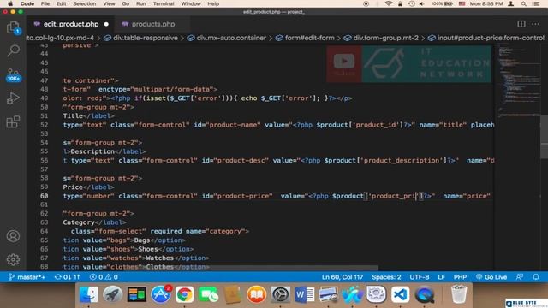Select language mode PHP in status bar
Image resolution: width=548 pixels, height=308 pixels.
(x=460, y=277)
